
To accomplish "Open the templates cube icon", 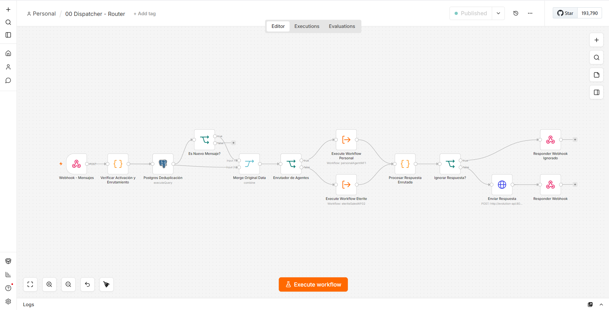I will tap(8, 261).
